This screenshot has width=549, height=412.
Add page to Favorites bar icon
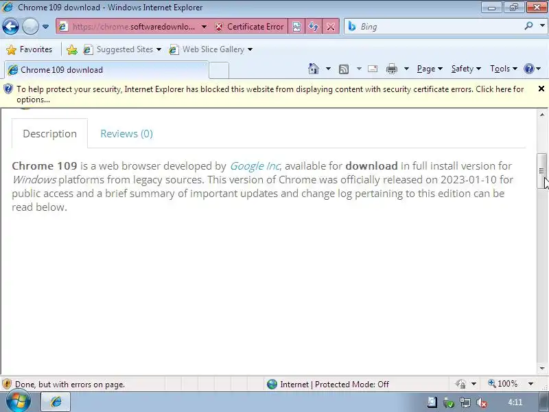pyautogui.click(x=72, y=49)
